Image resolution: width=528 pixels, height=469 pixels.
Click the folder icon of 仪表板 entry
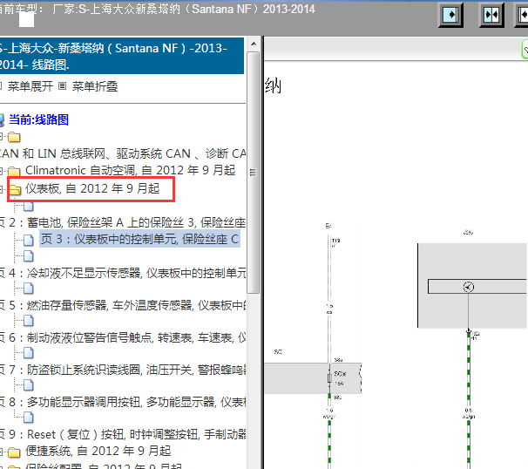[15, 190]
